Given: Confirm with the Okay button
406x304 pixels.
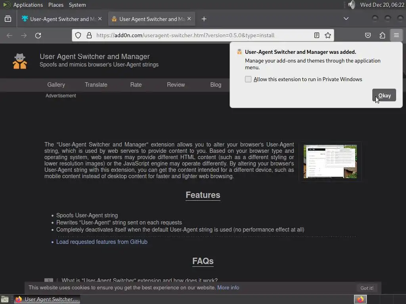Looking at the screenshot, I should [384, 95].
